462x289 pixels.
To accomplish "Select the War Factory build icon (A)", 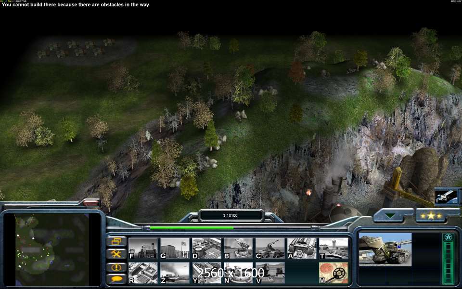I will 302,249.
